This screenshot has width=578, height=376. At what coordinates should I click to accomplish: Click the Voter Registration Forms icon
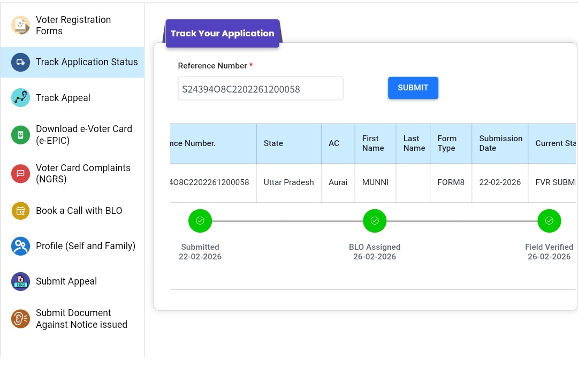click(21, 26)
